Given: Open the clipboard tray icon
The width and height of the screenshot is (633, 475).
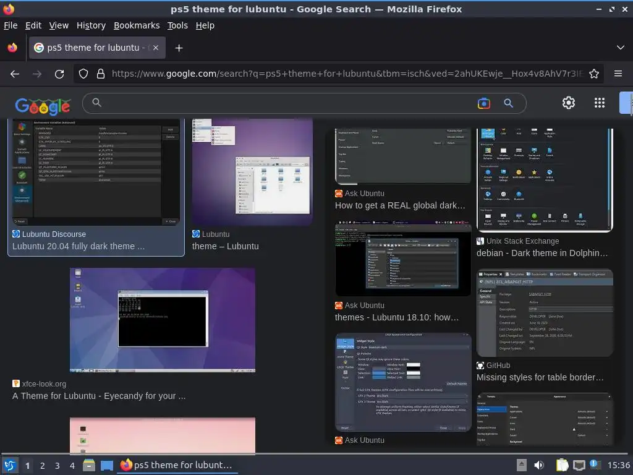Looking at the screenshot, I should (562, 465).
